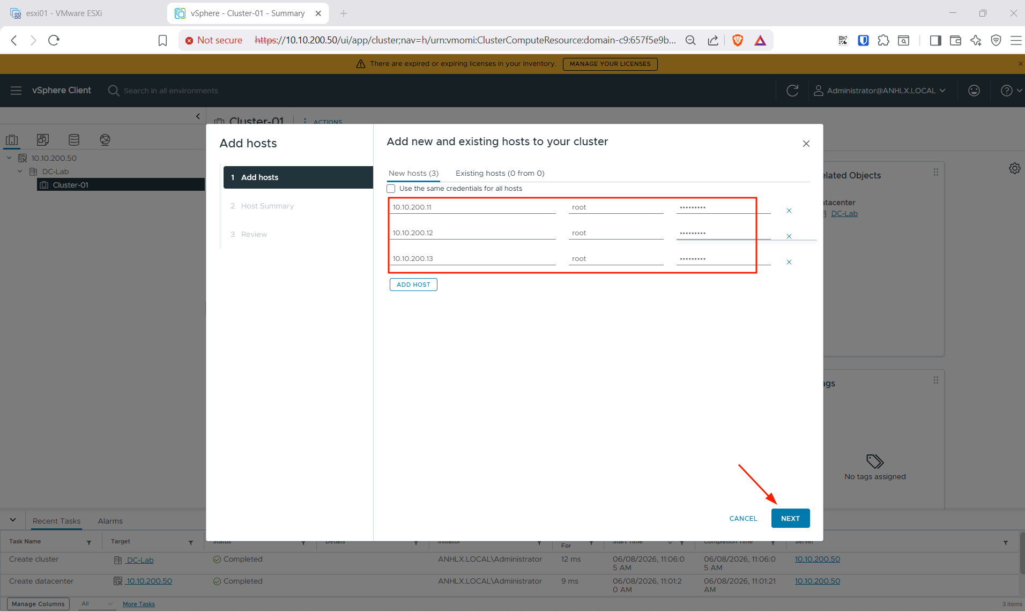Image resolution: width=1025 pixels, height=612 pixels.
Task: Open the vSphere Client hamburger menu
Action: pos(16,91)
